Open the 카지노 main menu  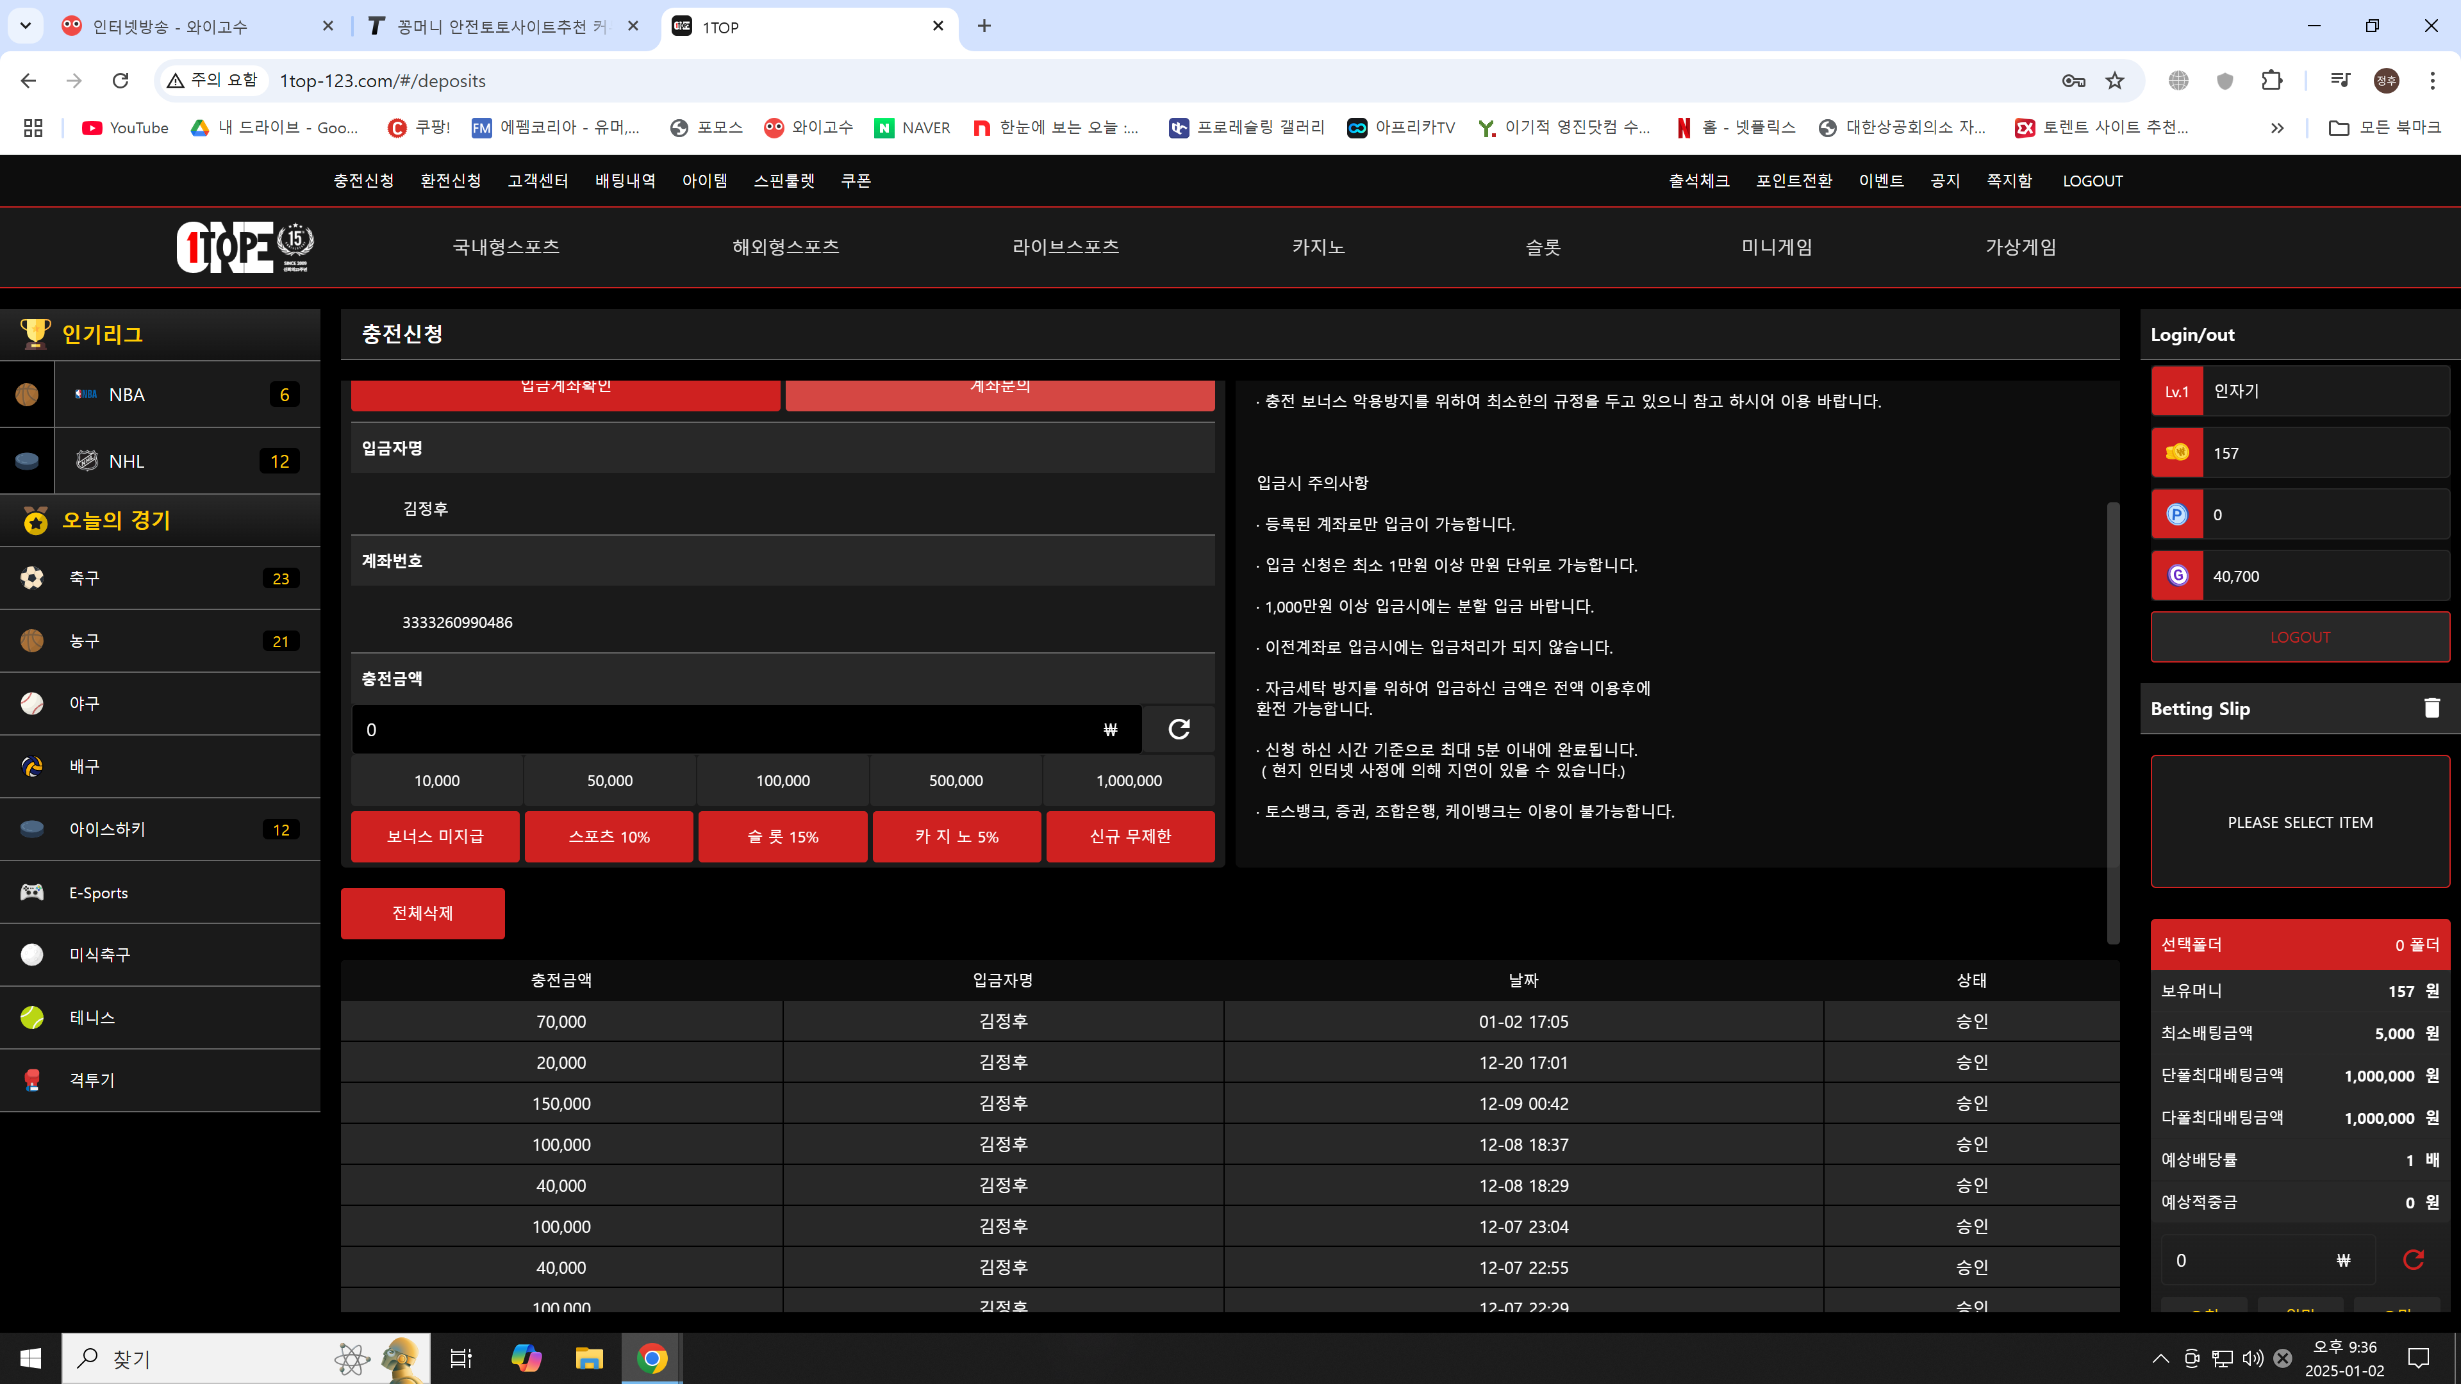1318,247
